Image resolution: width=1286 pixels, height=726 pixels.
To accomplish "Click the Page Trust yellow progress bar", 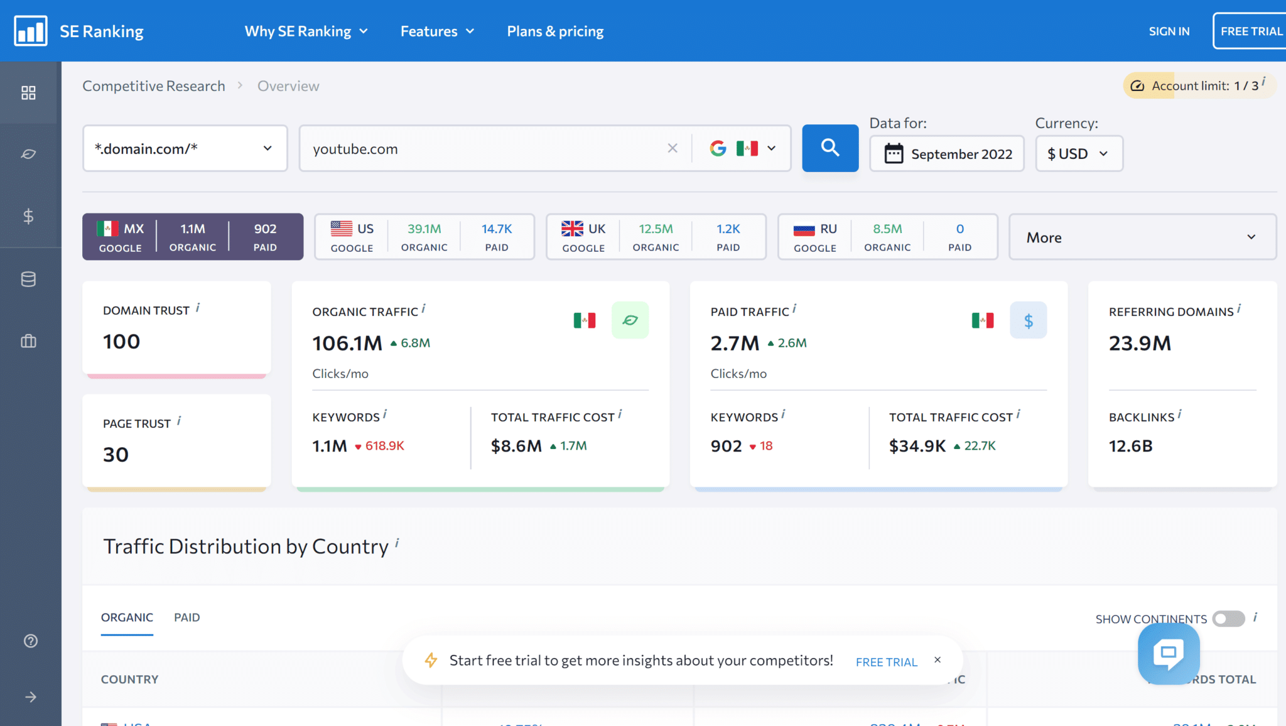I will click(177, 489).
